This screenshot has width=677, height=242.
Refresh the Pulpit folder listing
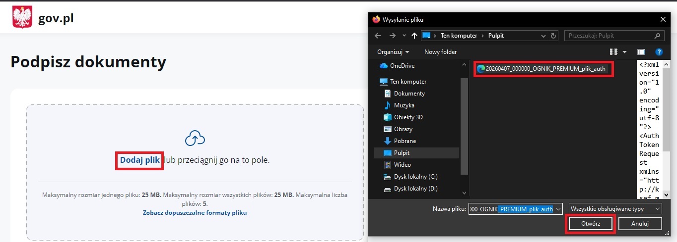point(555,36)
